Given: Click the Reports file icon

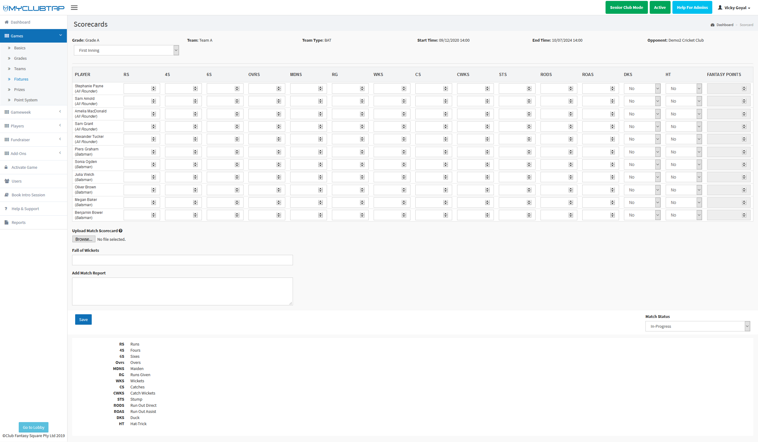Looking at the screenshot, I should tap(6, 222).
